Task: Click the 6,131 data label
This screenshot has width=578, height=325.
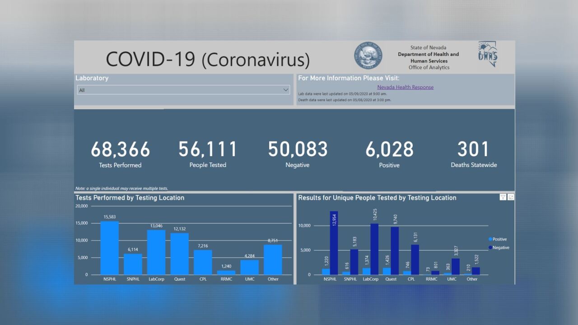Action: [x=415, y=237]
